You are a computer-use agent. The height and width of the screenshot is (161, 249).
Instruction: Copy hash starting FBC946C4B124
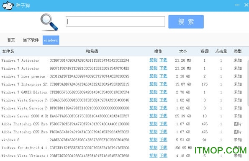tap(153, 132)
